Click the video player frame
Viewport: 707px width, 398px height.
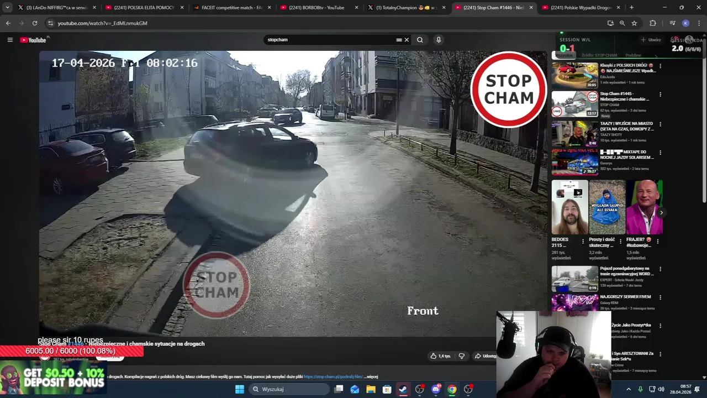pyautogui.click(x=293, y=193)
